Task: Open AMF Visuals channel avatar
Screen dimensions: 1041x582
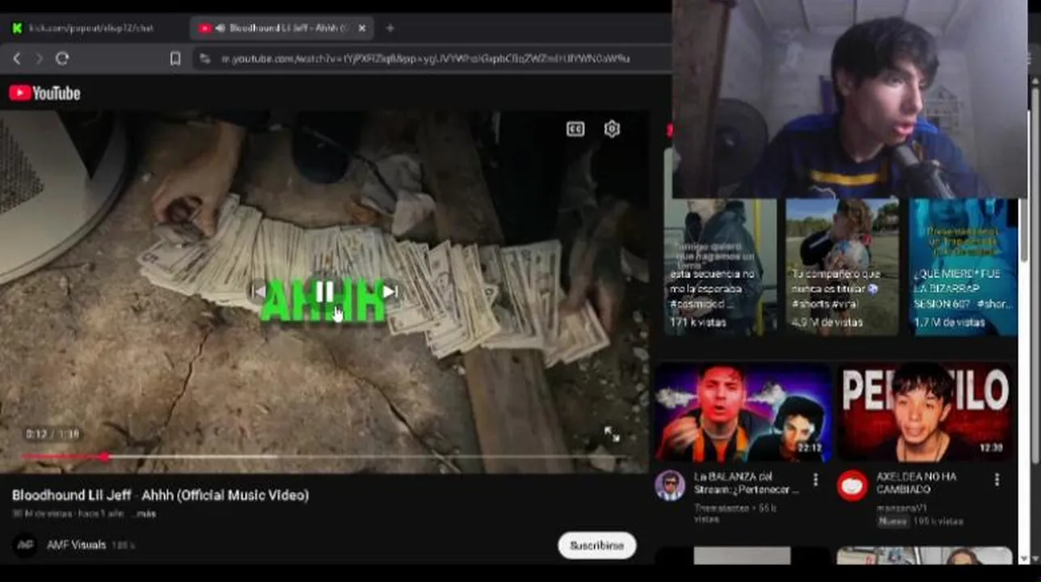Action: coord(26,545)
